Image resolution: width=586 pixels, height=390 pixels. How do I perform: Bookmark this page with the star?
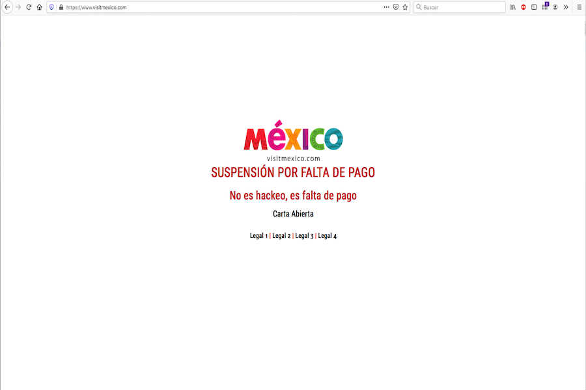click(405, 7)
